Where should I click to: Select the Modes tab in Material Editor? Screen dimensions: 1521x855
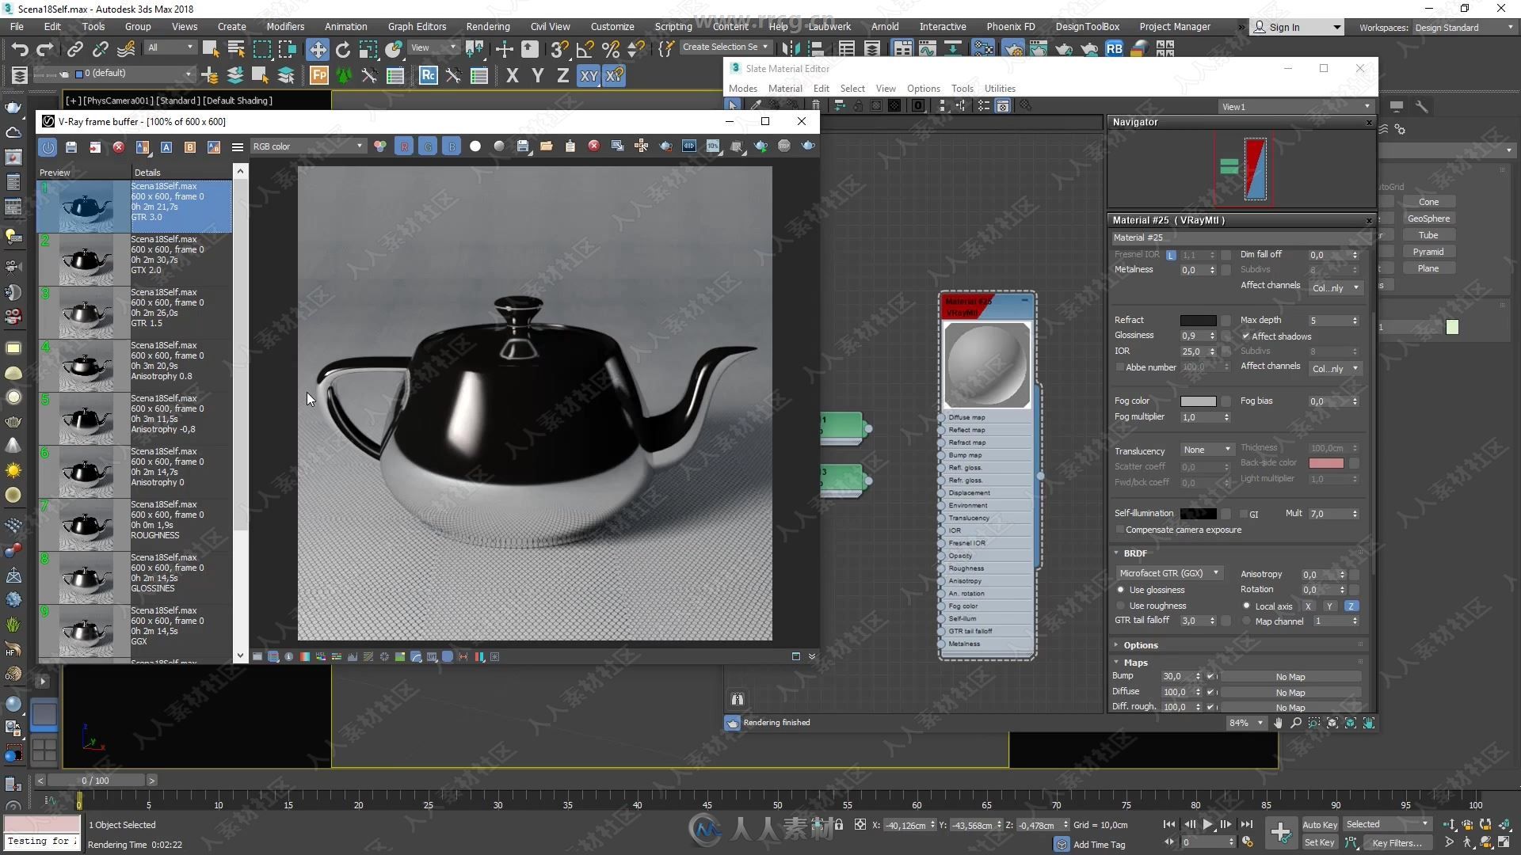point(741,88)
